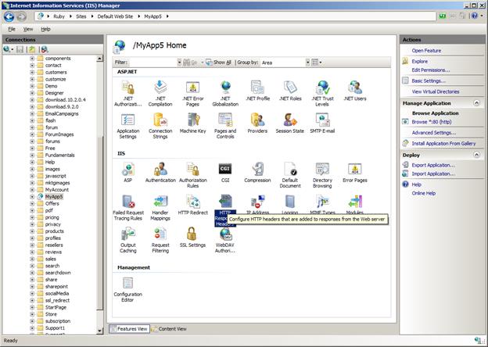Image resolution: width=488 pixels, height=347 pixels.
Task: Open .NET Trust Levels feature
Action: [322, 93]
